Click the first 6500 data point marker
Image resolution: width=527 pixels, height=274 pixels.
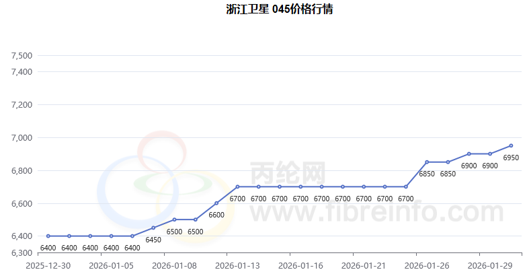(x=174, y=219)
